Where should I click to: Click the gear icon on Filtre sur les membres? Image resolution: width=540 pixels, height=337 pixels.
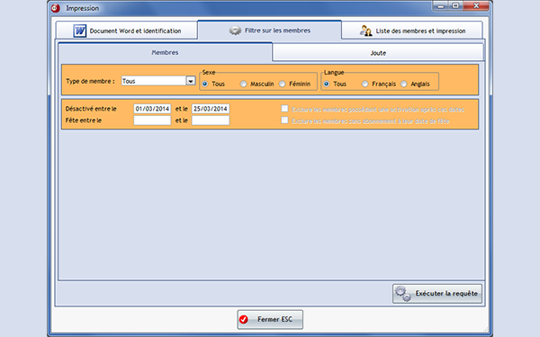click(x=235, y=31)
